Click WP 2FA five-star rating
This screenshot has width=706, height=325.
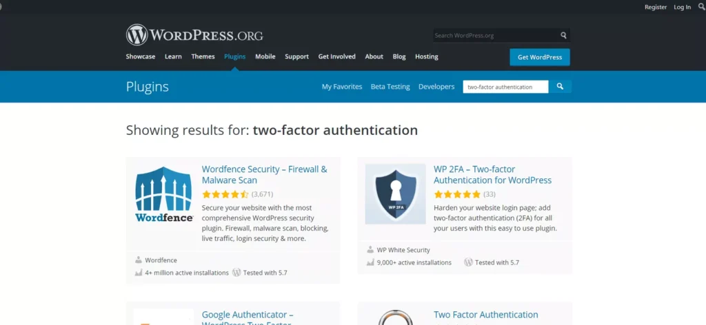click(457, 194)
